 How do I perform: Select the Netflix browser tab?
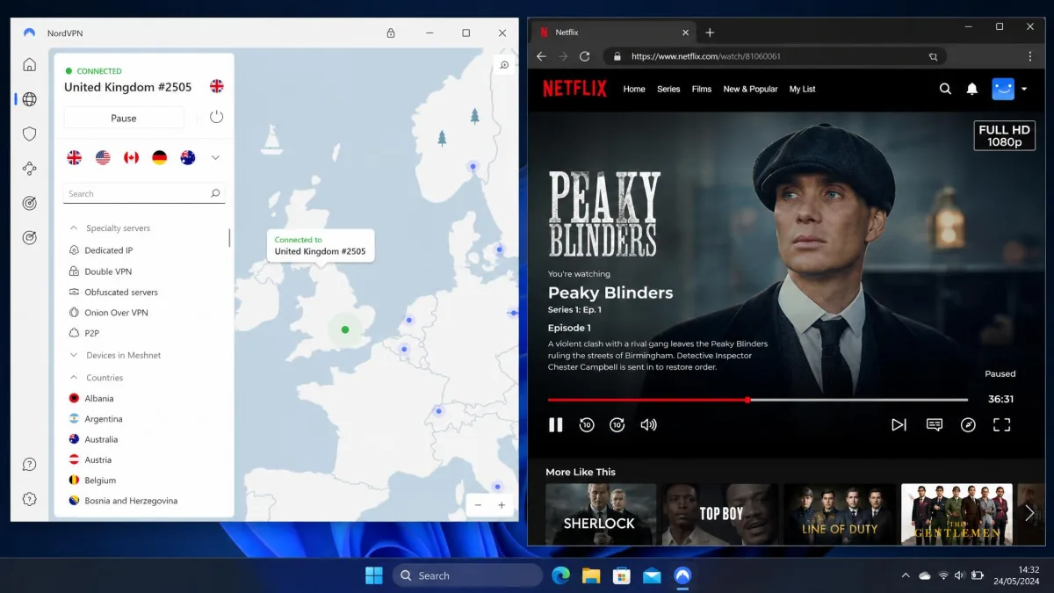click(x=611, y=33)
